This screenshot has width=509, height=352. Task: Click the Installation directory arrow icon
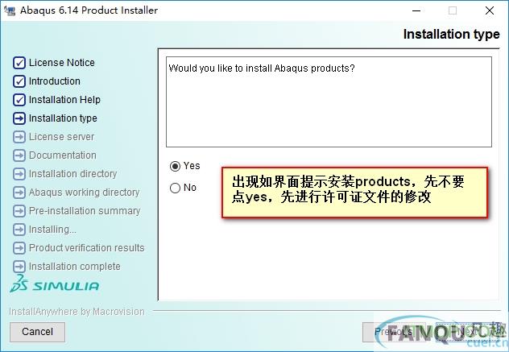tap(19, 174)
